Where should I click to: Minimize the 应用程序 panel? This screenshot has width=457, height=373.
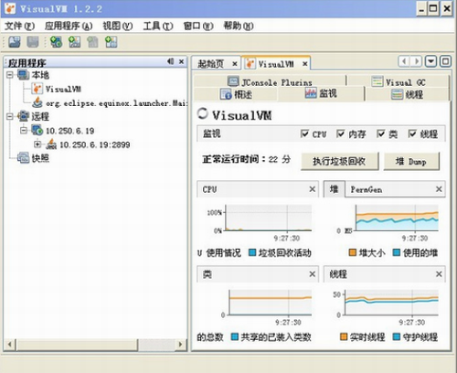coord(171,61)
